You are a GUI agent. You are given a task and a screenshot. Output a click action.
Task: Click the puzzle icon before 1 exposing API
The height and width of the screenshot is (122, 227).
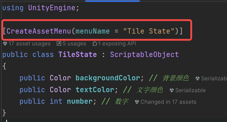[95, 44]
